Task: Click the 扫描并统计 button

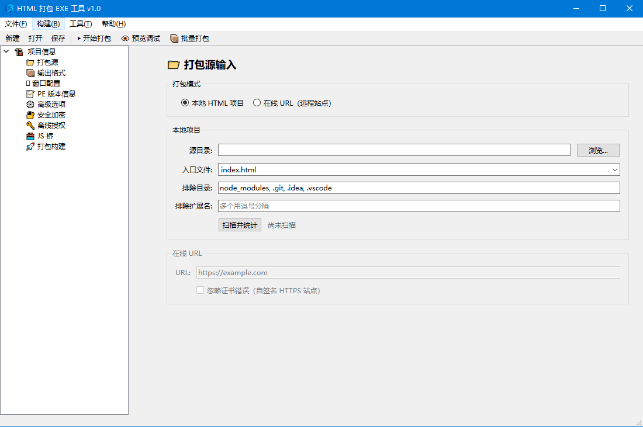Action: click(240, 225)
